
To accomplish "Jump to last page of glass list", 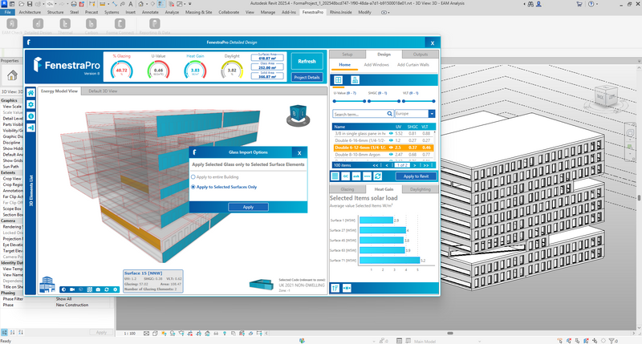I will [x=426, y=165].
